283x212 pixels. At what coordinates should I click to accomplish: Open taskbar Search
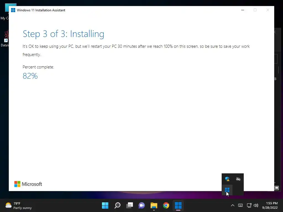(x=117, y=205)
